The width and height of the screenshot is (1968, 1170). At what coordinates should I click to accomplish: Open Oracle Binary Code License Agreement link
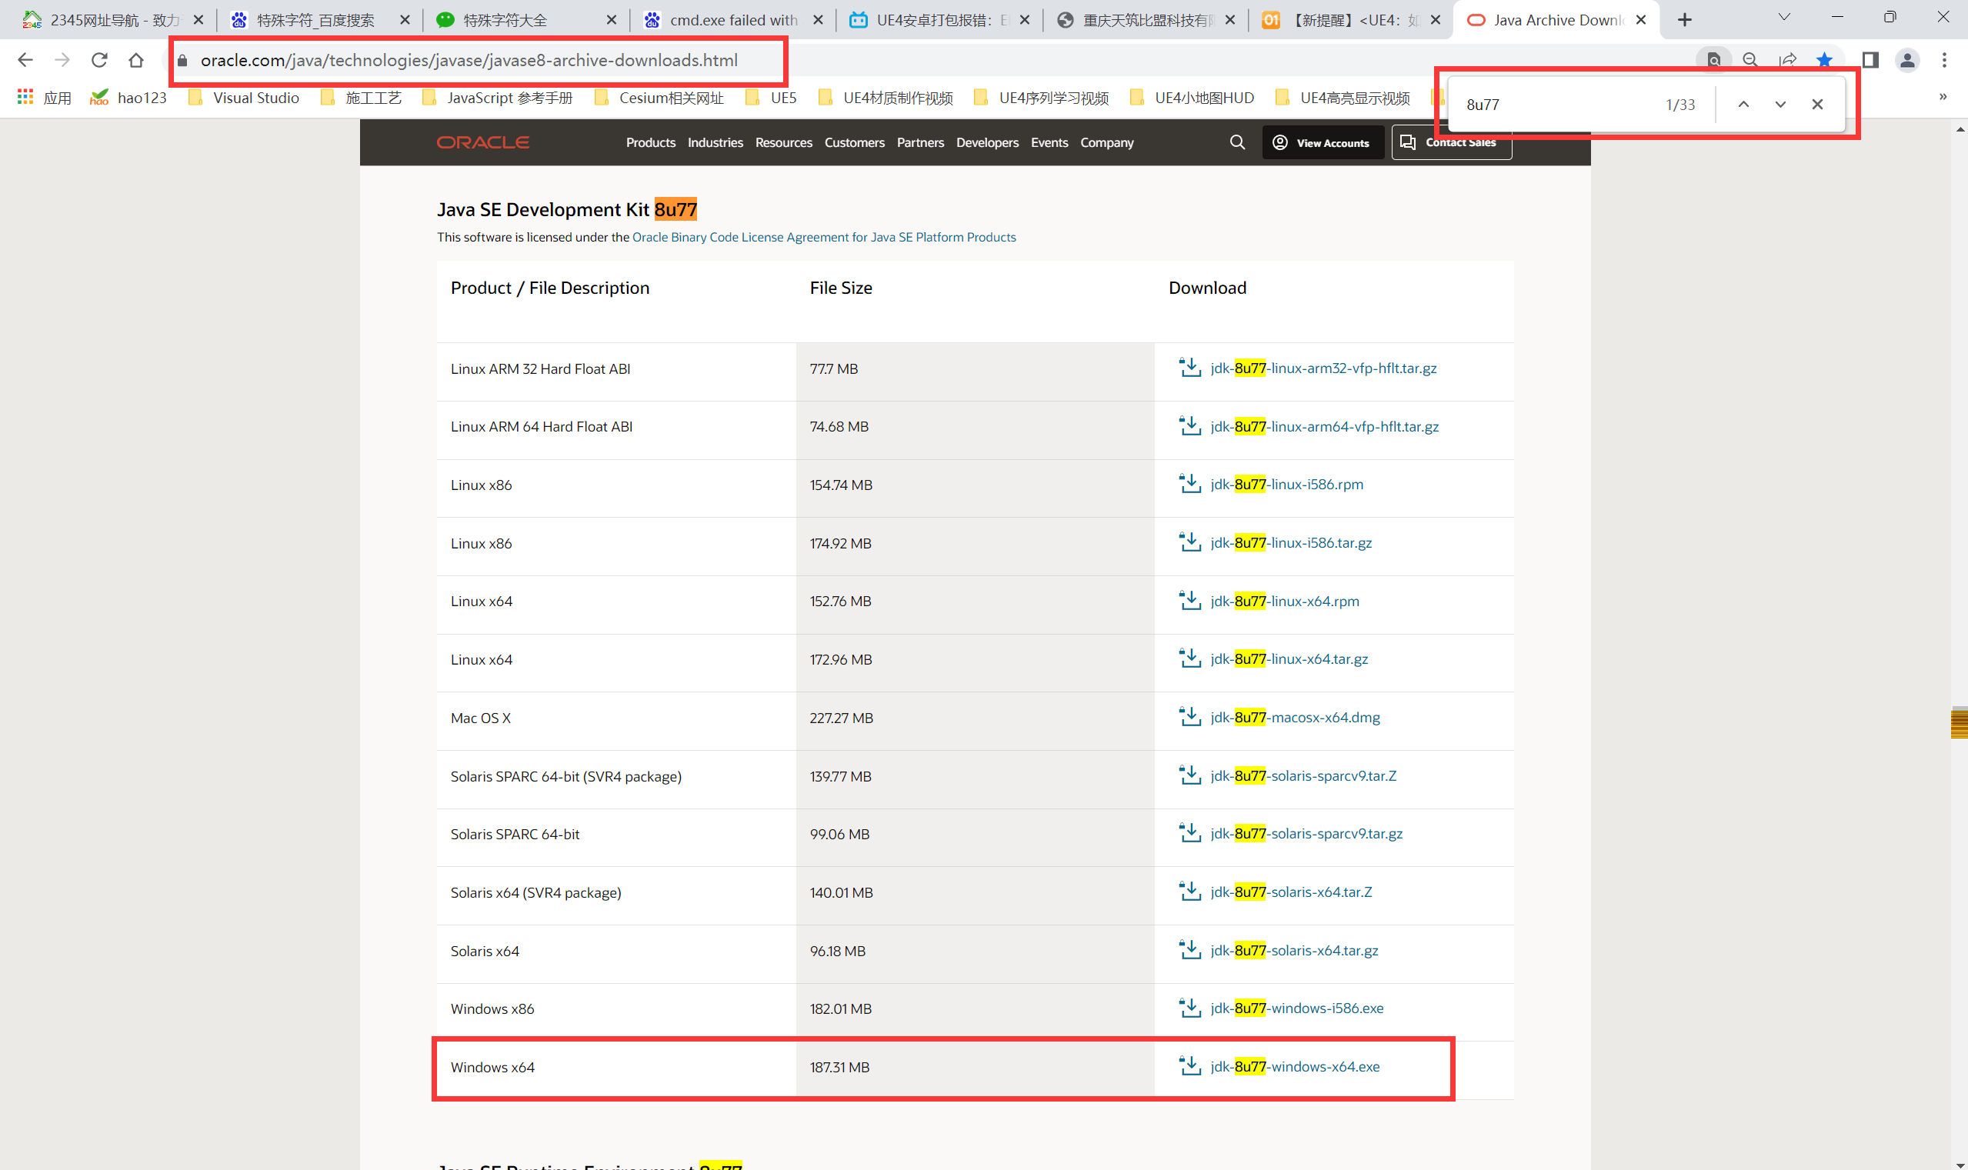coord(824,238)
